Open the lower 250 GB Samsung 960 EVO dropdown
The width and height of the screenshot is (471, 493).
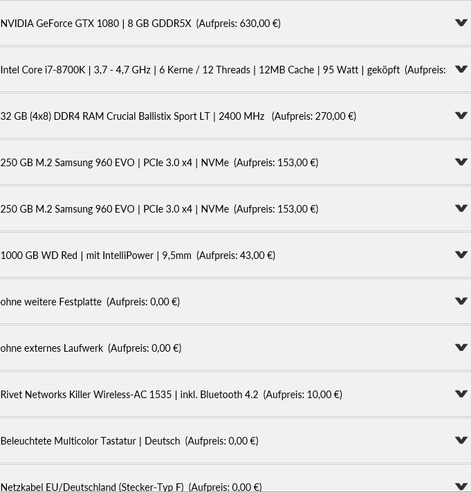[x=235, y=209]
